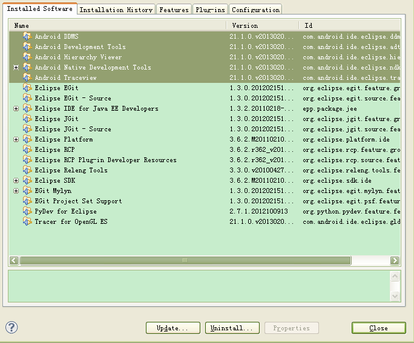This screenshot has width=414, height=343.
Task: Click the Eclipse Platform feature icon
Action: [x=27, y=139]
